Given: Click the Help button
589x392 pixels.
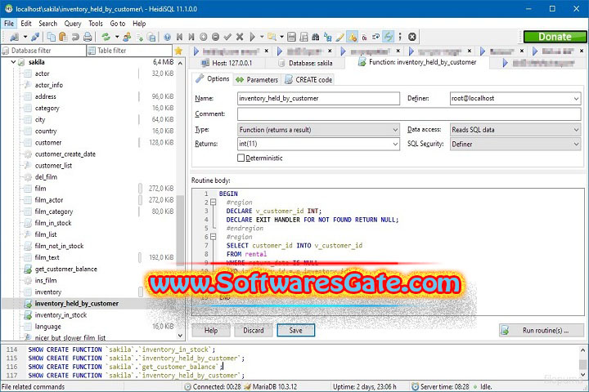Looking at the screenshot, I should pyautogui.click(x=211, y=331).
